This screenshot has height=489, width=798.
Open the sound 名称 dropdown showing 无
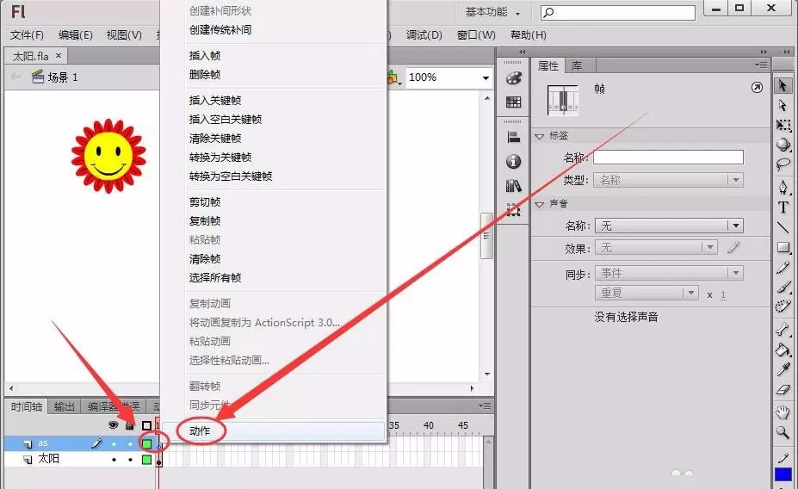click(668, 226)
